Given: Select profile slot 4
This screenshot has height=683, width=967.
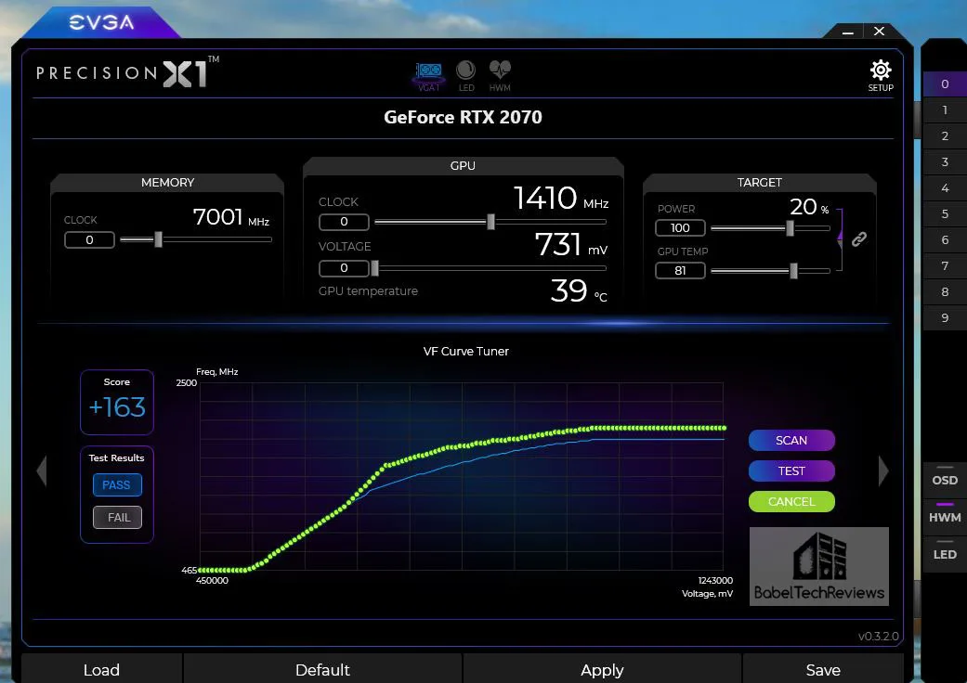Looking at the screenshot, I should click(x=944, y=187).
